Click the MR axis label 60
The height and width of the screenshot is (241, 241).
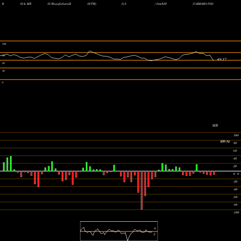point(235,151)
